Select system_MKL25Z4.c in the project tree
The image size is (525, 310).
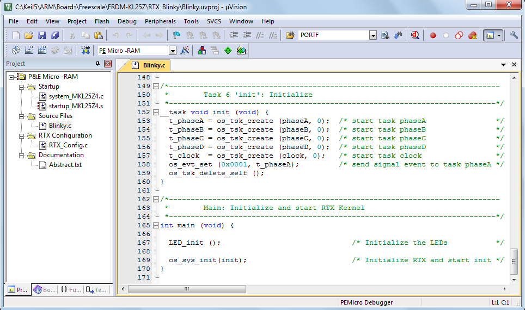[x=76, y=96]
